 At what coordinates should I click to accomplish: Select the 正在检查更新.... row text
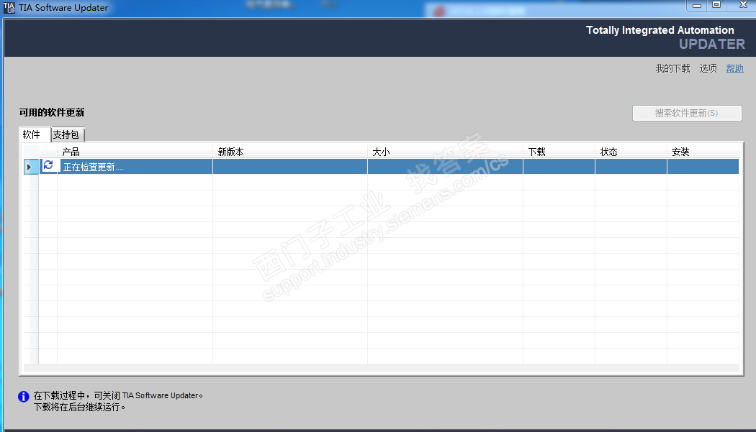(x=93, y=167)
